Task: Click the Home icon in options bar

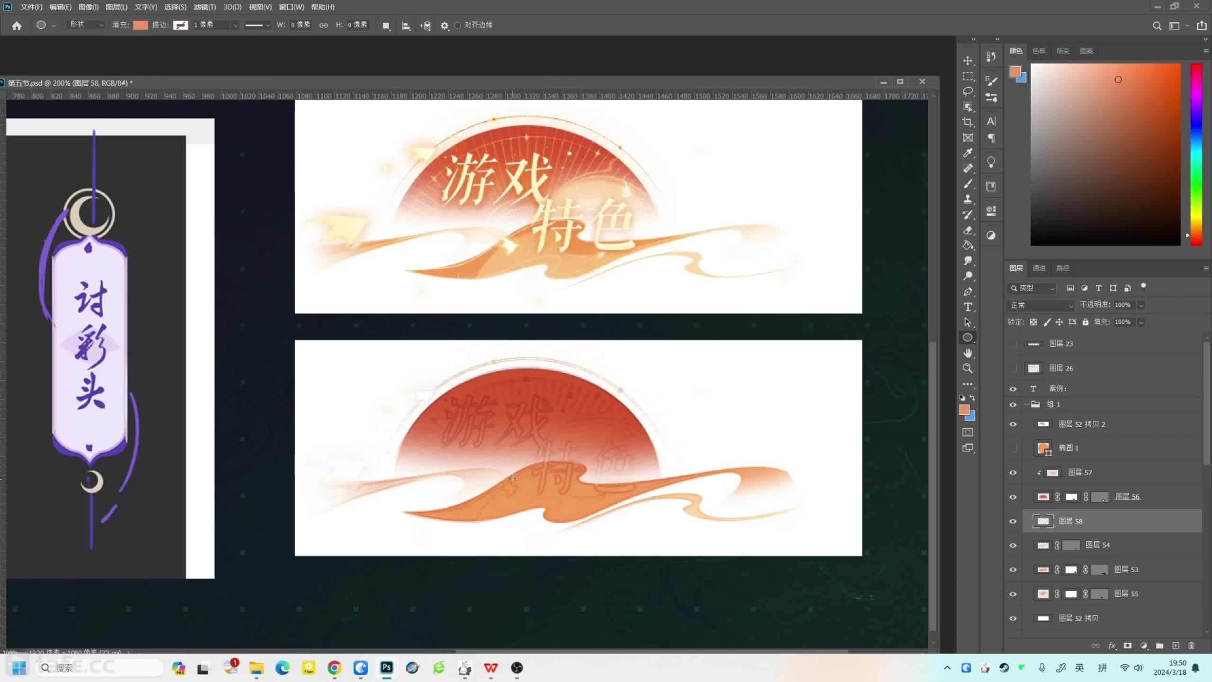Action: [17, 26]
